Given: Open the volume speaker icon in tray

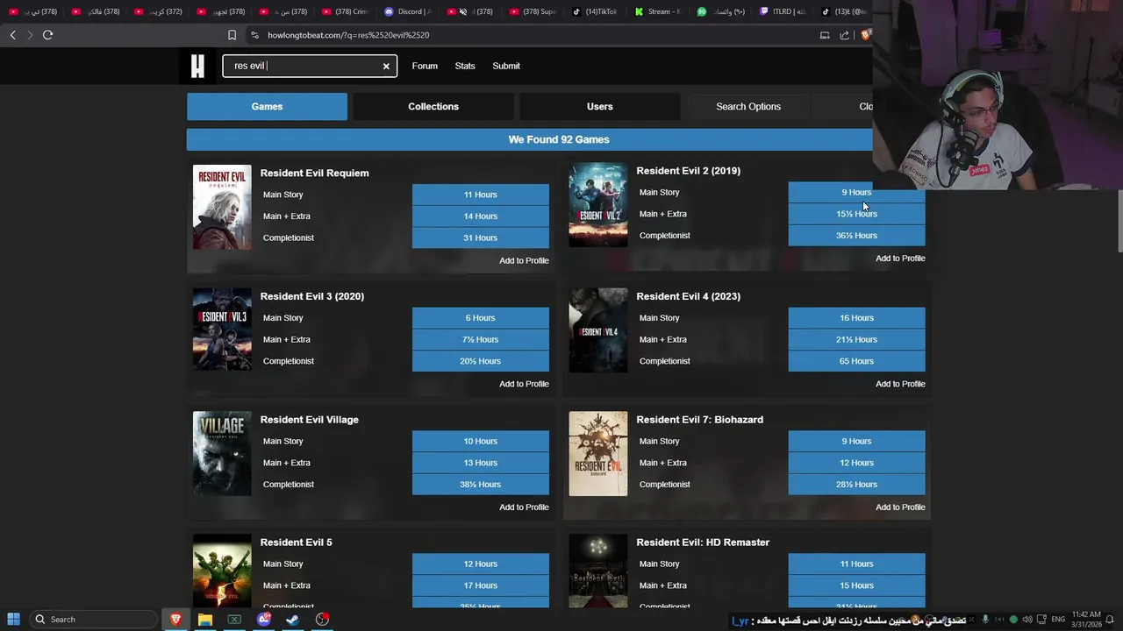Looking at the screenshot, I should [1027, 620].
